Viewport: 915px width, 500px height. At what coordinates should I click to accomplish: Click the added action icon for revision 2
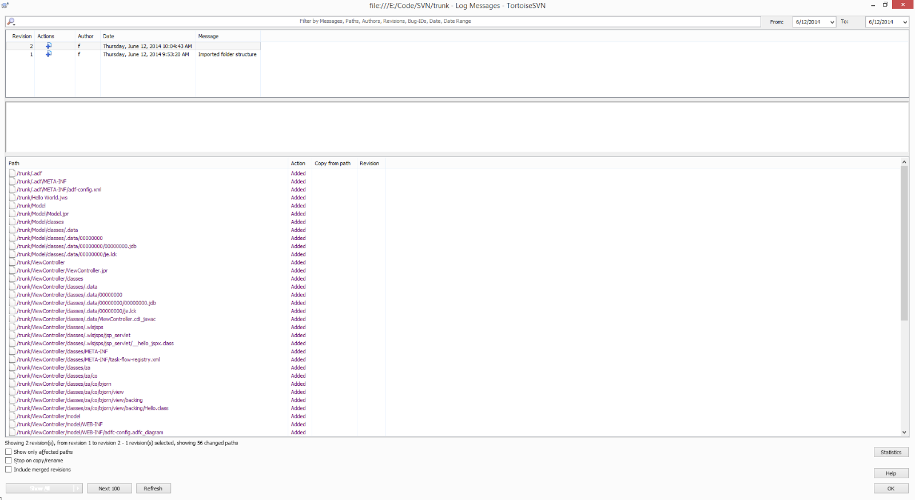[49, 46]
